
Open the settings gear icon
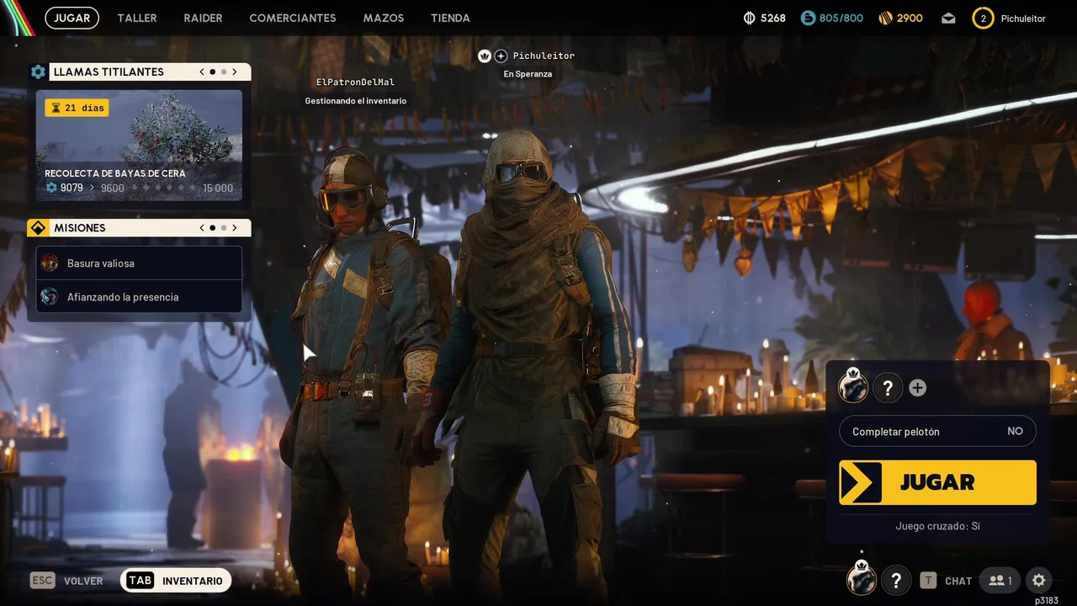pyautogui.click(x=1038, y=580)
